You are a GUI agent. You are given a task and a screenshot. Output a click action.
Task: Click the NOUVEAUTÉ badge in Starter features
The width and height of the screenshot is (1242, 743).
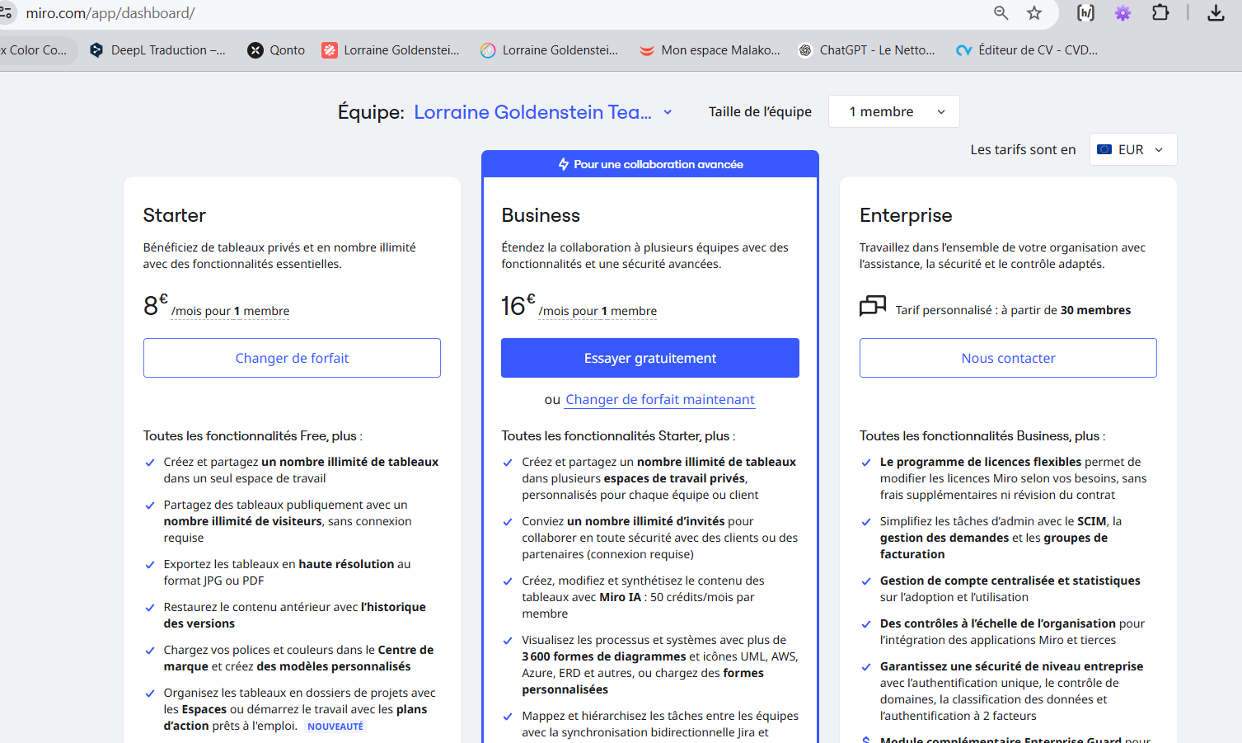tap(335, 727)
